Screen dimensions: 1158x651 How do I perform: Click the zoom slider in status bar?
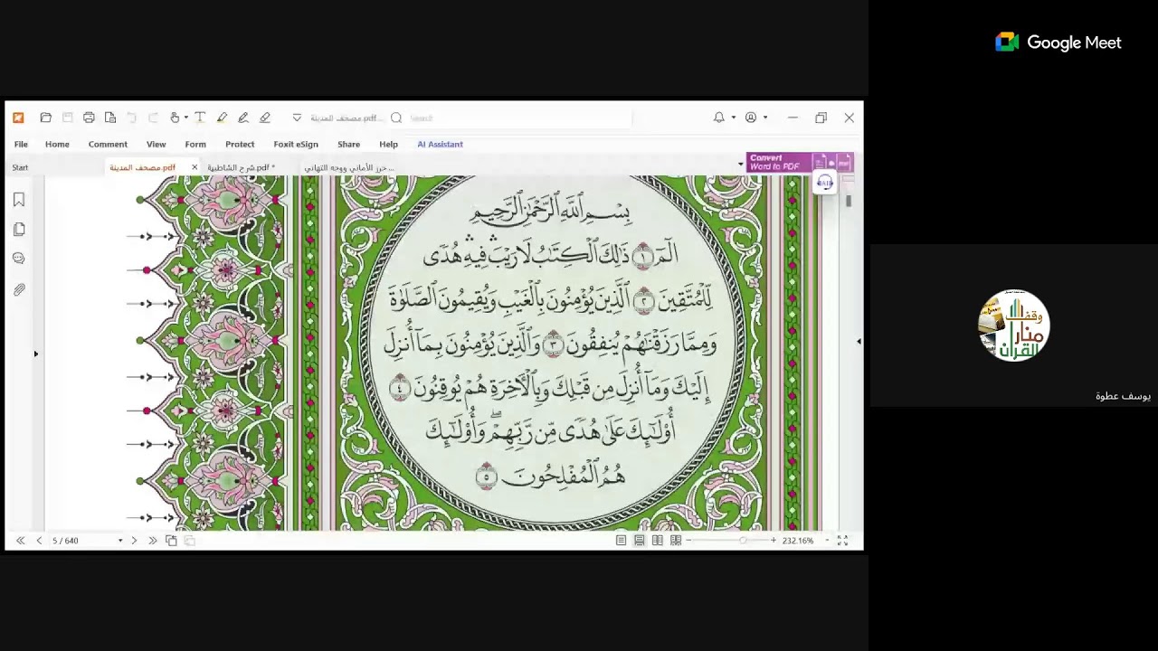pyautogui.click(x=742, y=541)
